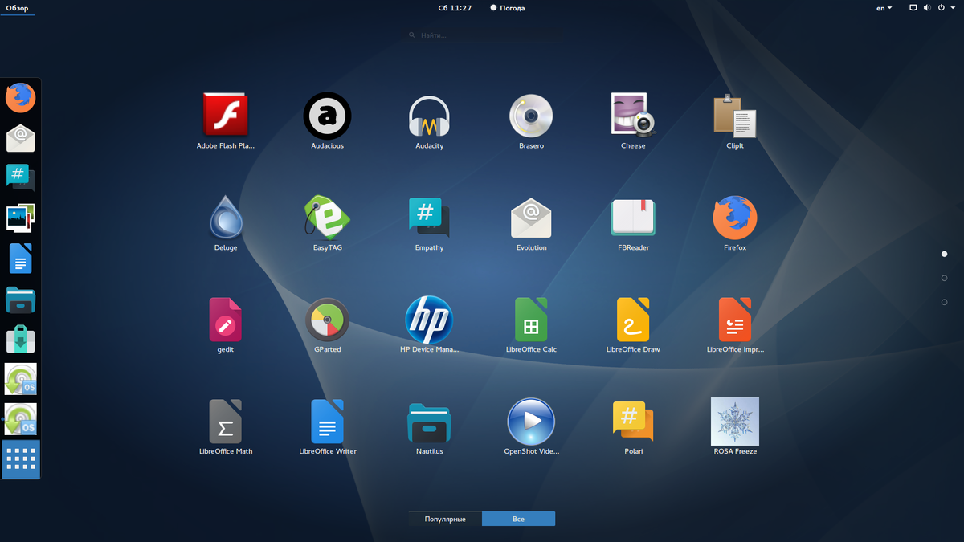The image size is (964, 542).
Task: Launch the OpenShot Video Editor
Action: tap(531, 422)
